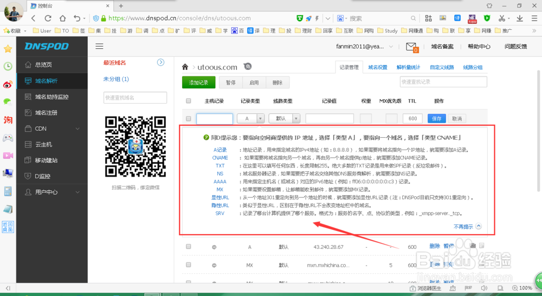
Task: Toggle the DNSPod hamburger menu icon
Action: (100, 46)
